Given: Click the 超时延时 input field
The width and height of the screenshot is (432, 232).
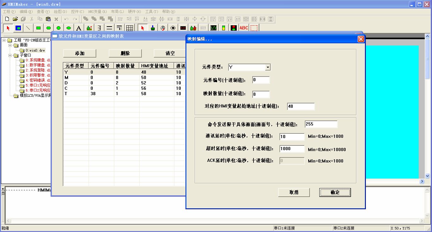Looking at the screenshot, I should pos(292,149).
